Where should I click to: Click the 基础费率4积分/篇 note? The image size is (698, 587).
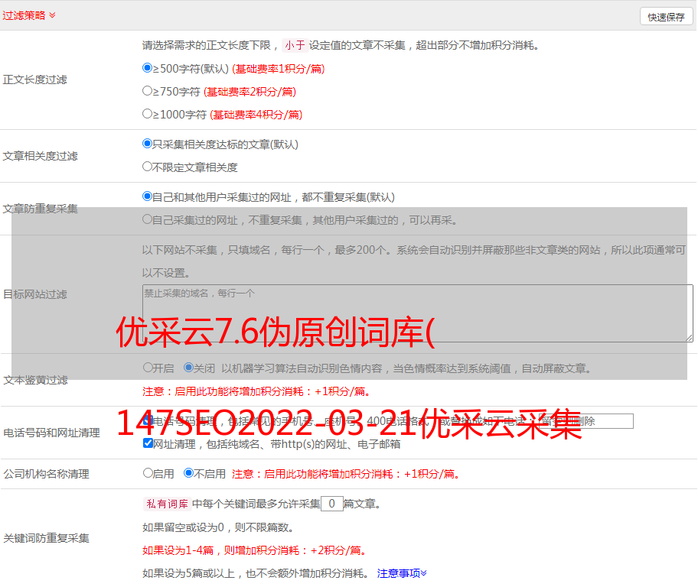[x=256, y=115]
